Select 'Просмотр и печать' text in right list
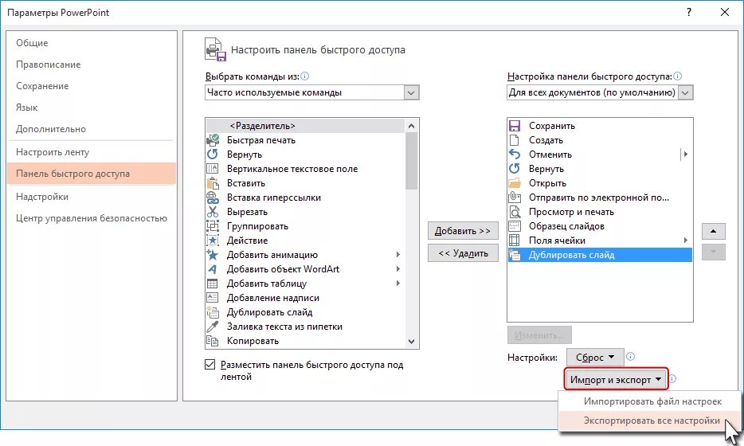 pyautogui.click(x=571, y=212)
